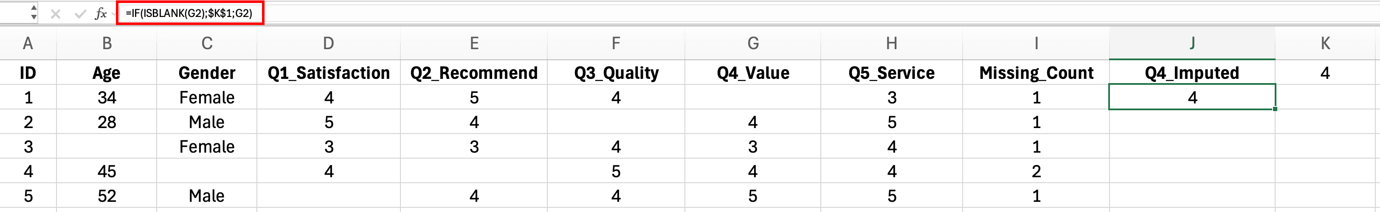Screen dimensions: 1380x212
Task: Click the Q1_Satisfaction header cell
Action: coord(328,73)
